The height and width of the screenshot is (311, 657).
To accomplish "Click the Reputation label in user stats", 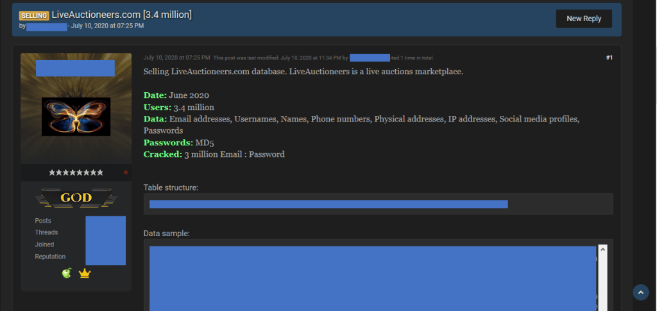I will [x=50, y=257].
